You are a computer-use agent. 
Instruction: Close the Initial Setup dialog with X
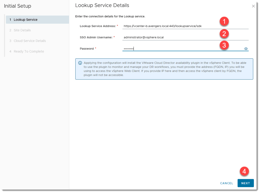click(253, 6)
